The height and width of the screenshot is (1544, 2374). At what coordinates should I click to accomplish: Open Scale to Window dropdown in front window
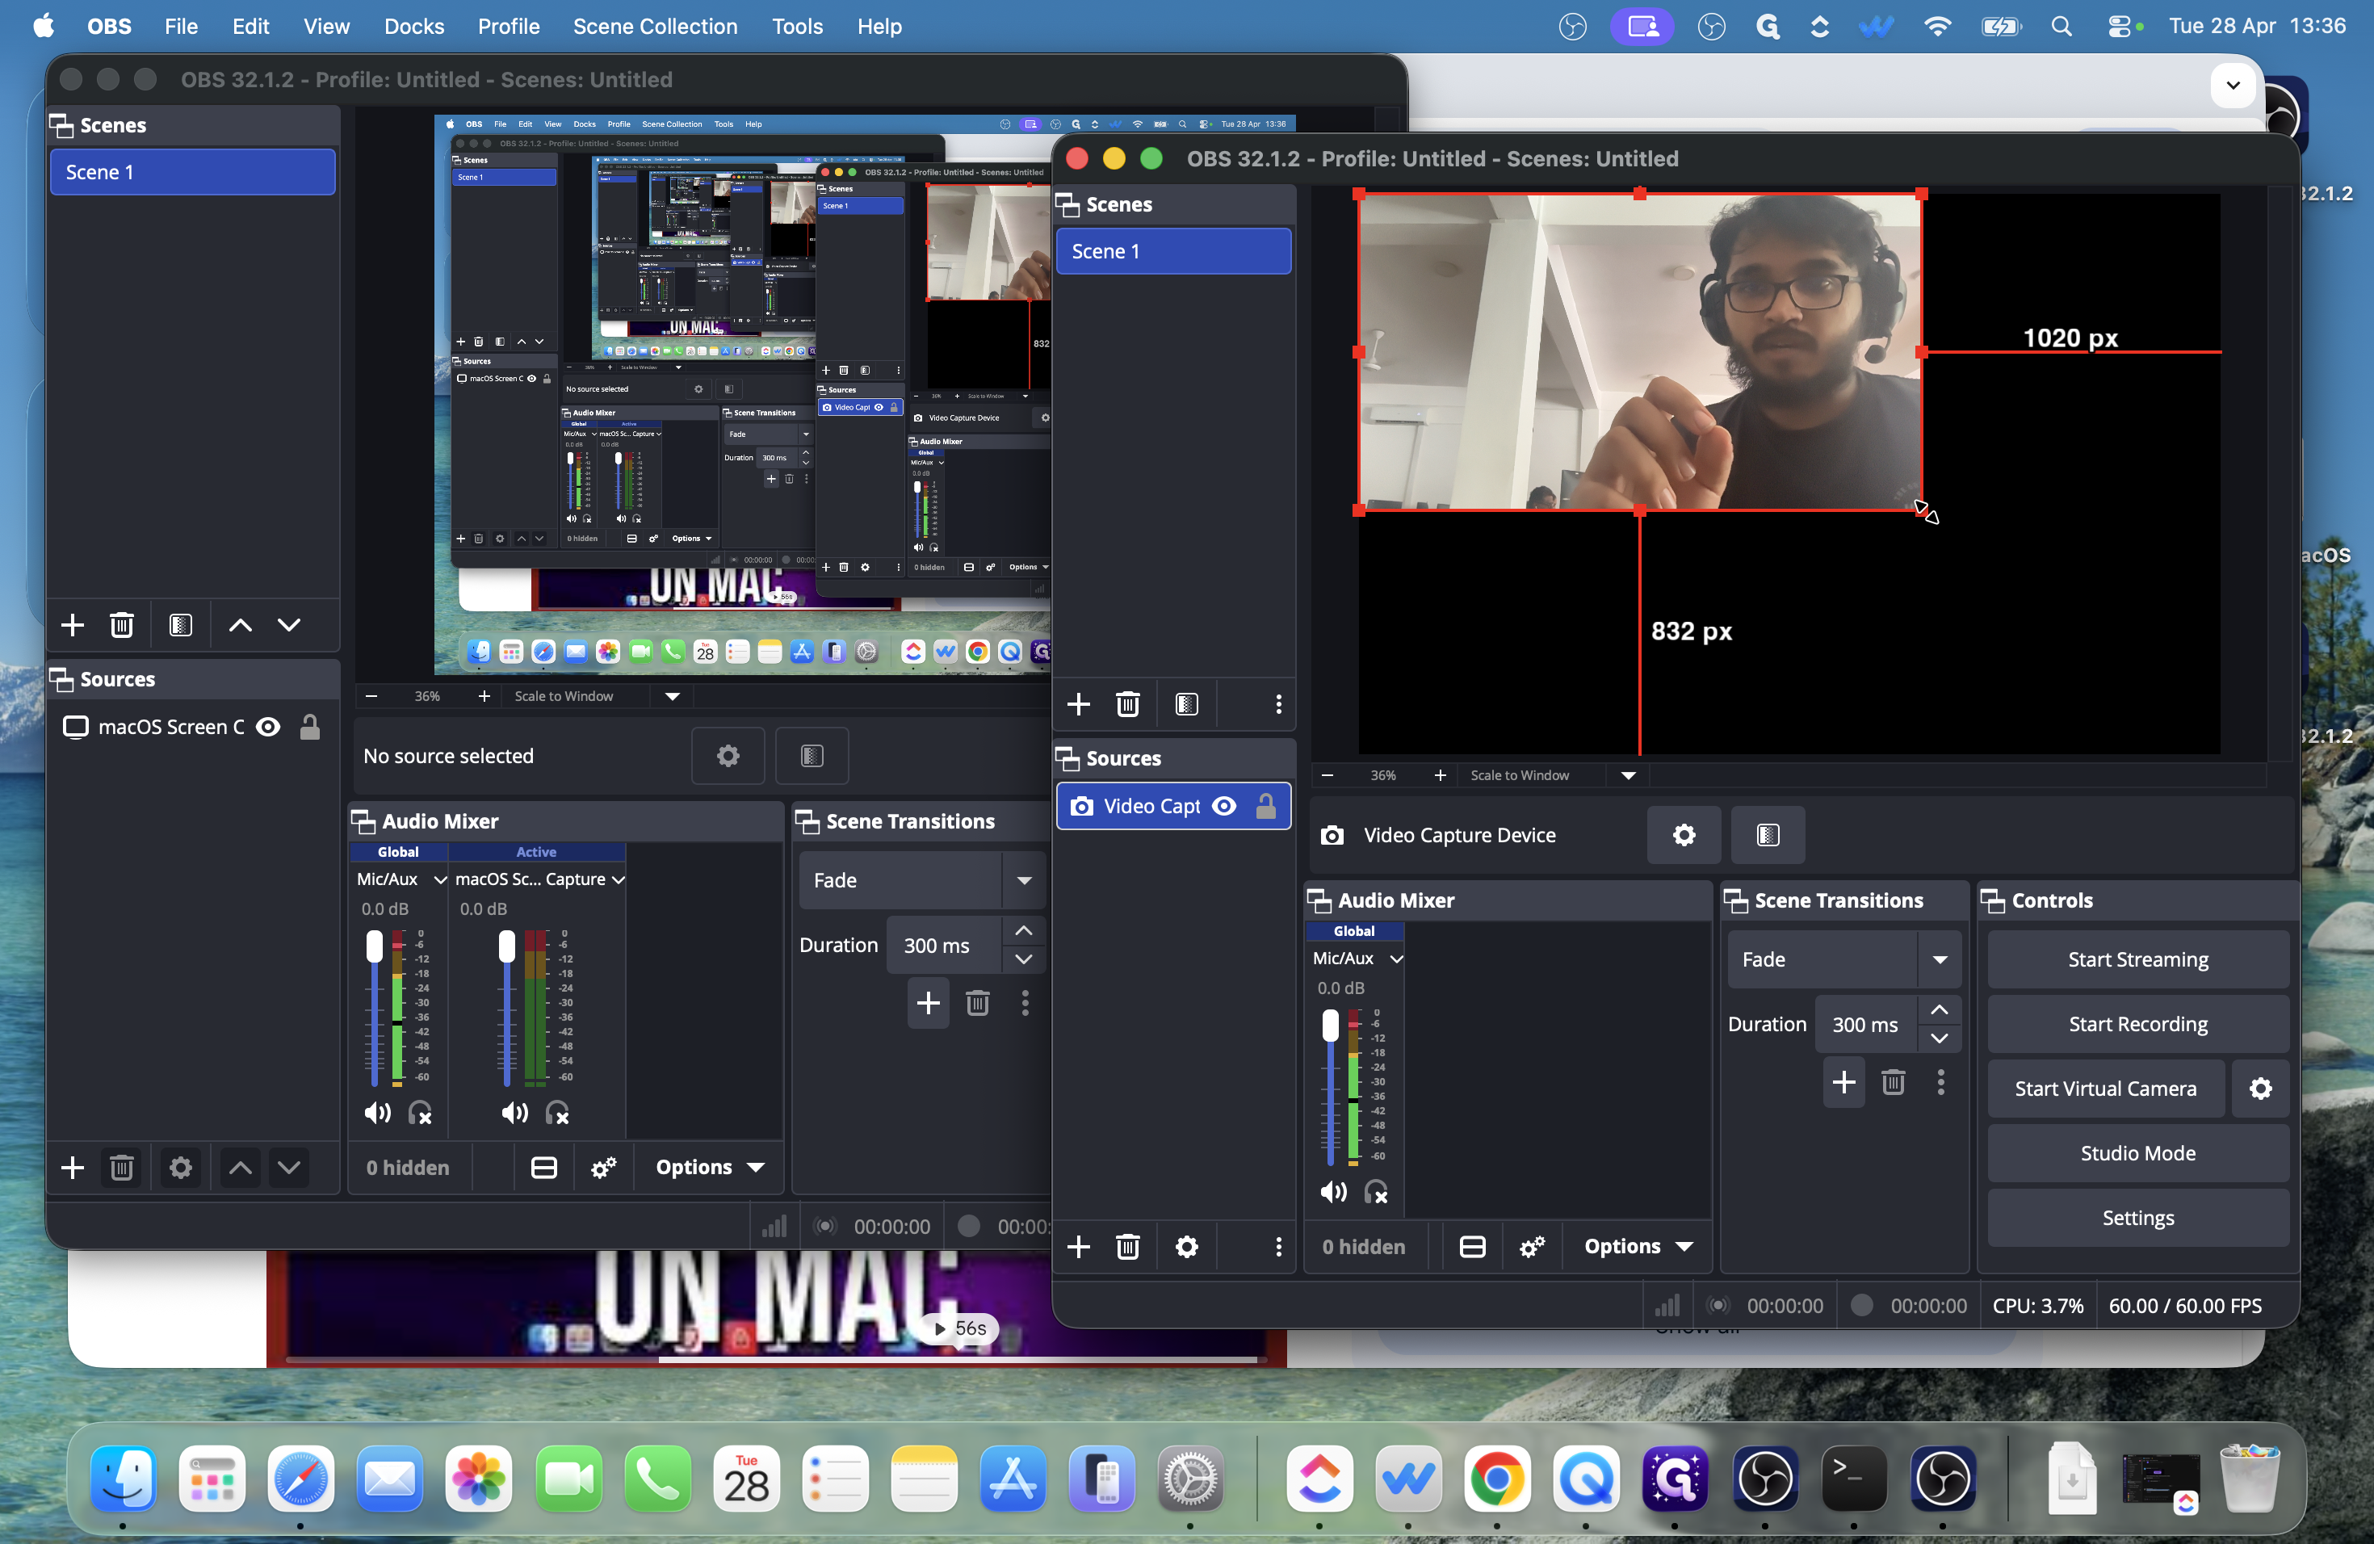pyautogui.click(x=1628, y=775)
